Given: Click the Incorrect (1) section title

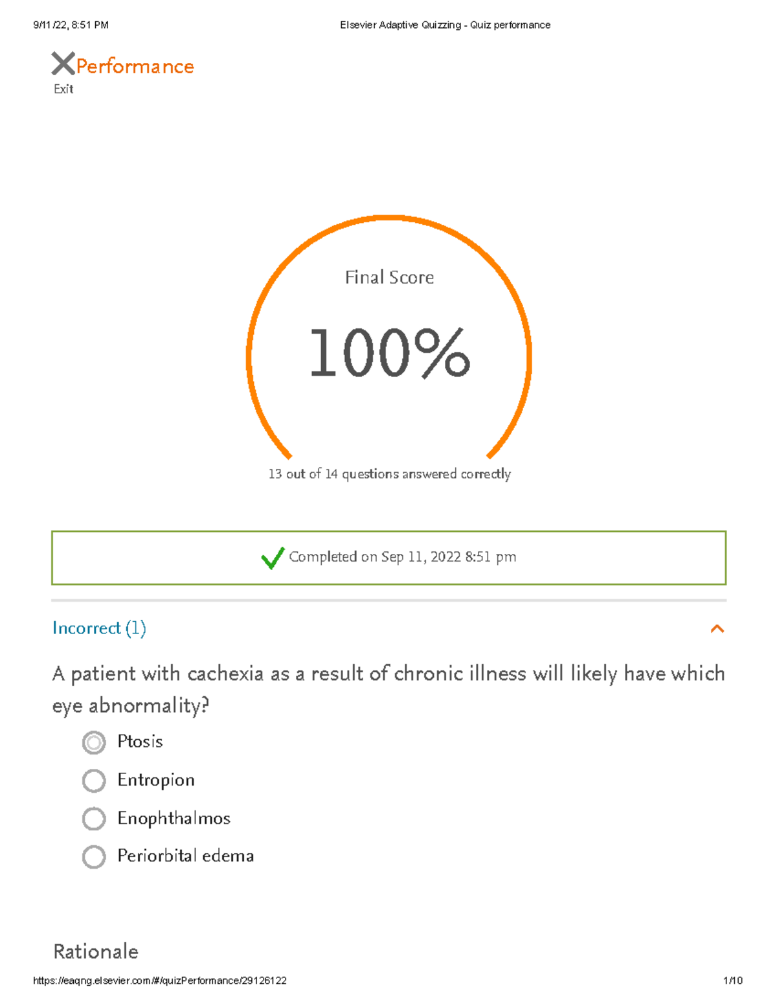Looking at the screenshot, I should click(99, 628).
